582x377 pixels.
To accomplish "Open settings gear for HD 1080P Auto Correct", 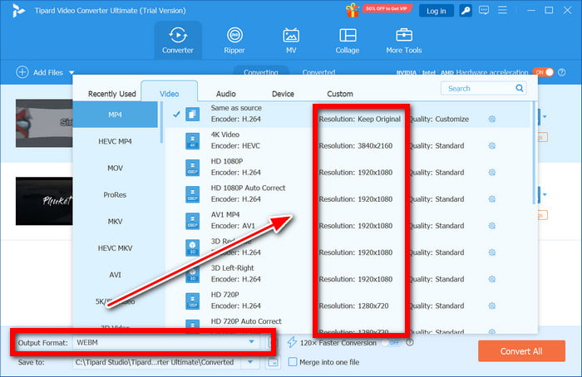I will [492, 199].
